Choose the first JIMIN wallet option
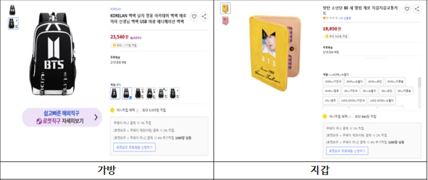Image resolution: width=428 pixels, height=180 pixels. (332, 81)
